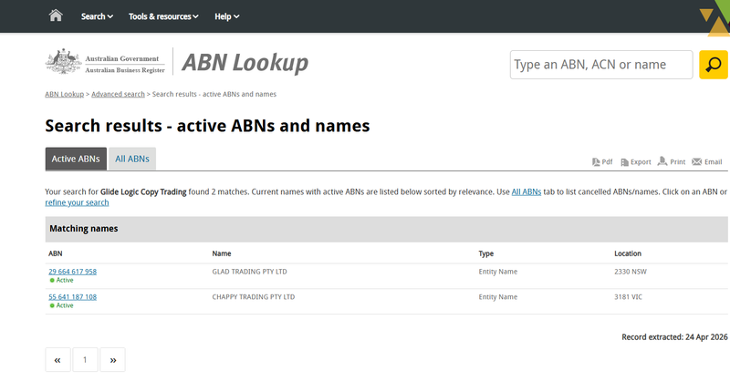Click Entity Name type for Chappy Trading
The height and width of the screenshot is (392, 730).
pyautogui.click(x=497, y=296)
